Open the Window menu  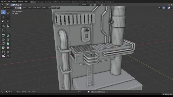coord(20,2)
